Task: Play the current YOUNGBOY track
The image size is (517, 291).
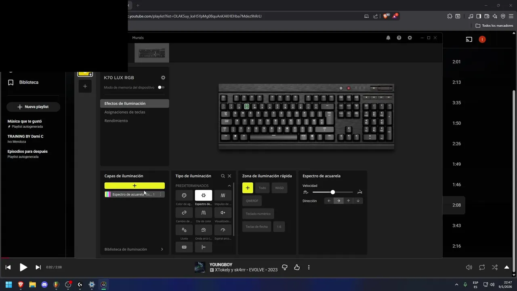Action: [23, 267]
